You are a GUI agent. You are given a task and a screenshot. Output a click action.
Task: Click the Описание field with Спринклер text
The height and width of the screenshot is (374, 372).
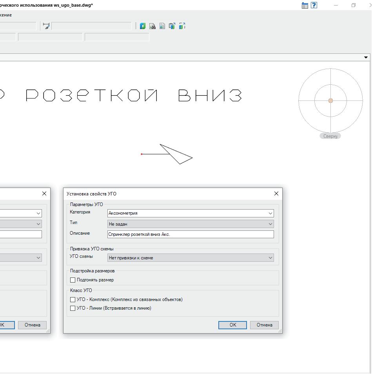[x=191, y=234]
